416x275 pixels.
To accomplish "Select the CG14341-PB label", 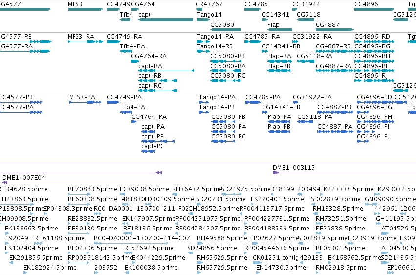I will [x=281, y=107].
